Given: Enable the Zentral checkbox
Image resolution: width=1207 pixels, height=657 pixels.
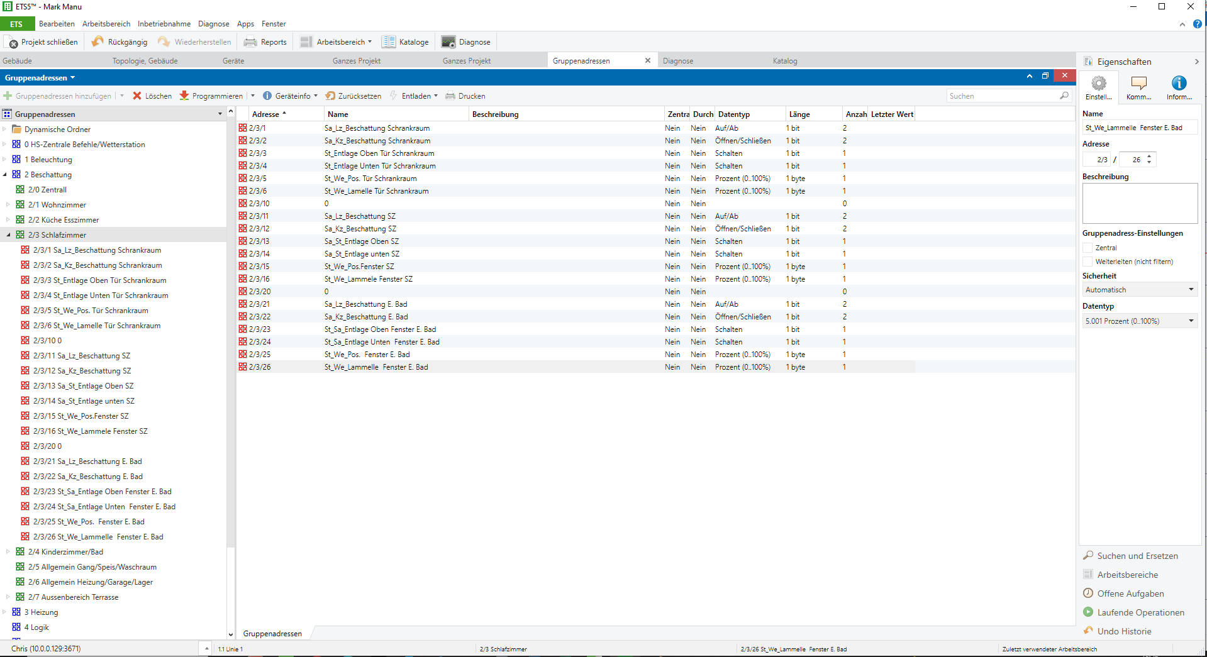Looking at the screenshot, I should click(1087, 248).
